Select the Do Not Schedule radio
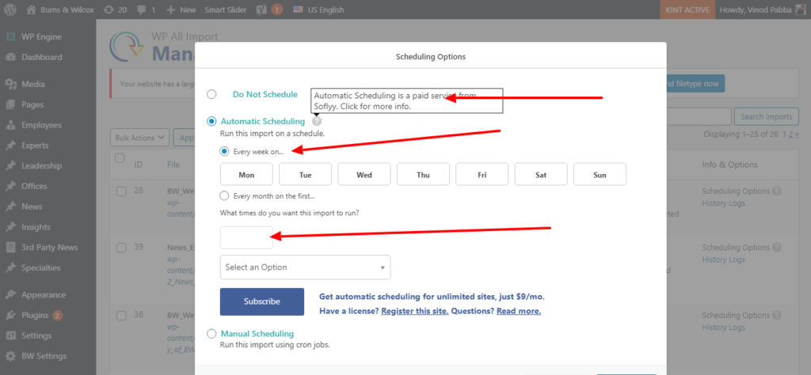This screenshot has width=811, height=375. click(x=211, y=94)
